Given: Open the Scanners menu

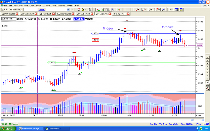Looking at the screenshot, I should tap(61, 6).
